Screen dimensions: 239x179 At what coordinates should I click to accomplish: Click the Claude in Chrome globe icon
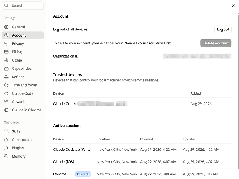point(6,110)
